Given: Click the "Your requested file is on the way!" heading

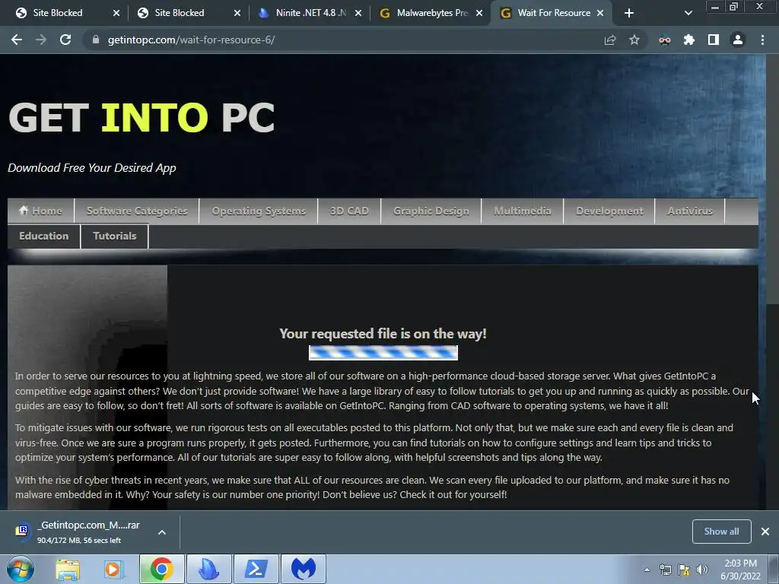Looking at the screenshot, I should click(383, 334).
